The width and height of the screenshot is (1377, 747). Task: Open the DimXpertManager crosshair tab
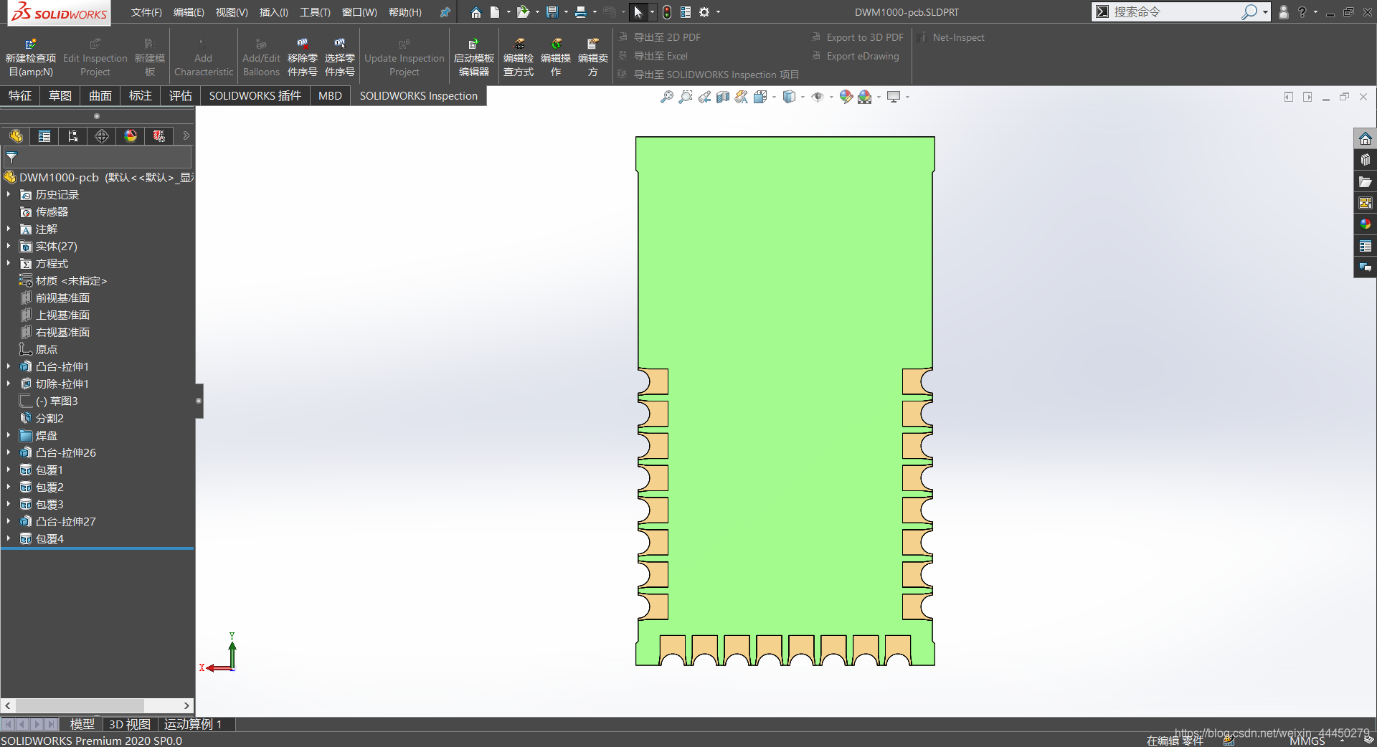102,136
